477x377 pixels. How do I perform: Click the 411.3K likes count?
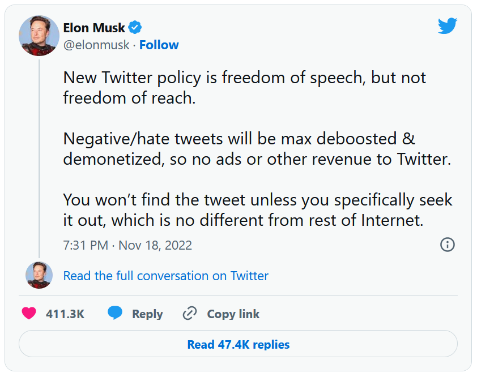pos(65,314)
